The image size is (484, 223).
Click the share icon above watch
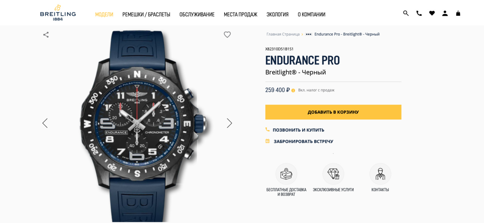tap(46, 35)
